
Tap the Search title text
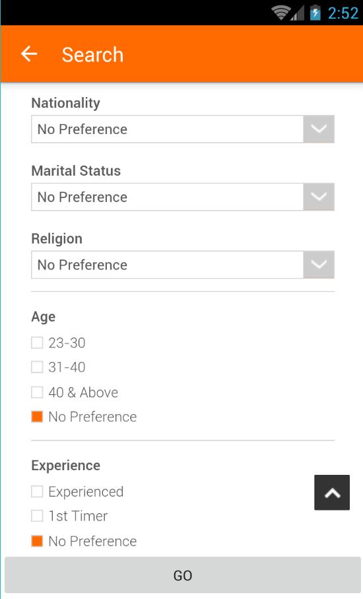pos(93,55)
